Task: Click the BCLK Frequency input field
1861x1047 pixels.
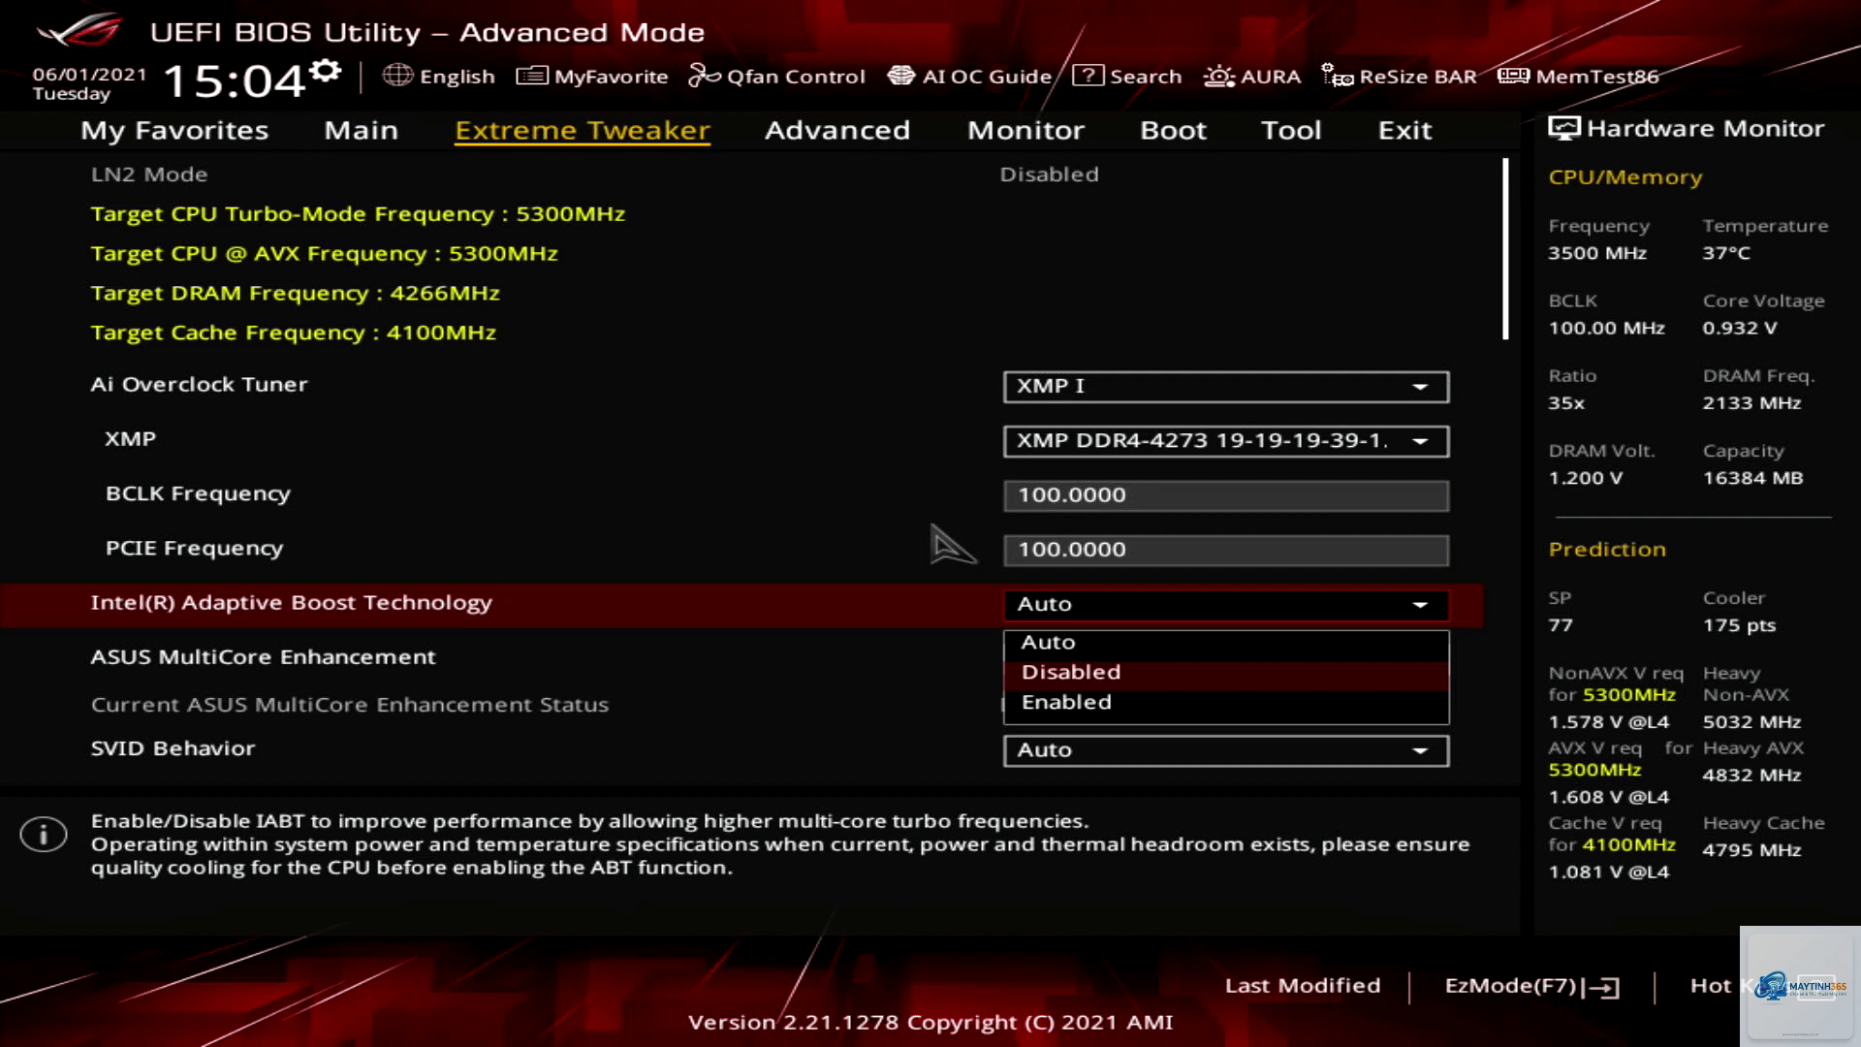Action: pos(1226,495)
